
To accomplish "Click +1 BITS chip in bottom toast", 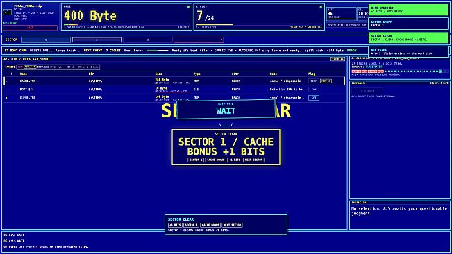I will 175,225.
